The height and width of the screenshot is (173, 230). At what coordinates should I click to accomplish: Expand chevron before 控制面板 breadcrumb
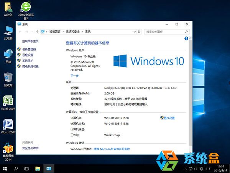47,32
